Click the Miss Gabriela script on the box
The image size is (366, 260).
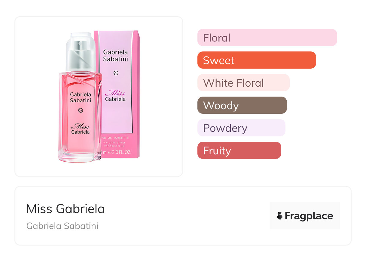pyautogui.click(x=116, y=95)
